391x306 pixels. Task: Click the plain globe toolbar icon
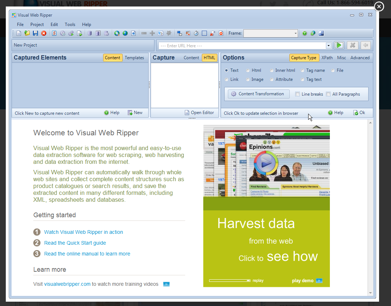125,33
